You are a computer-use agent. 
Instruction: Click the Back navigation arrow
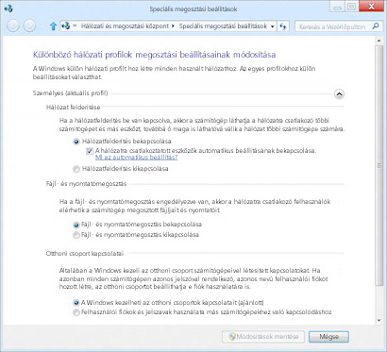point(13,26)
